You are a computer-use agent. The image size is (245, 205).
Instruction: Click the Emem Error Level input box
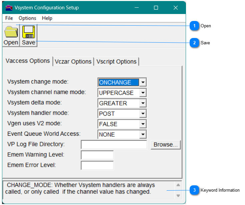click(97, 165)
